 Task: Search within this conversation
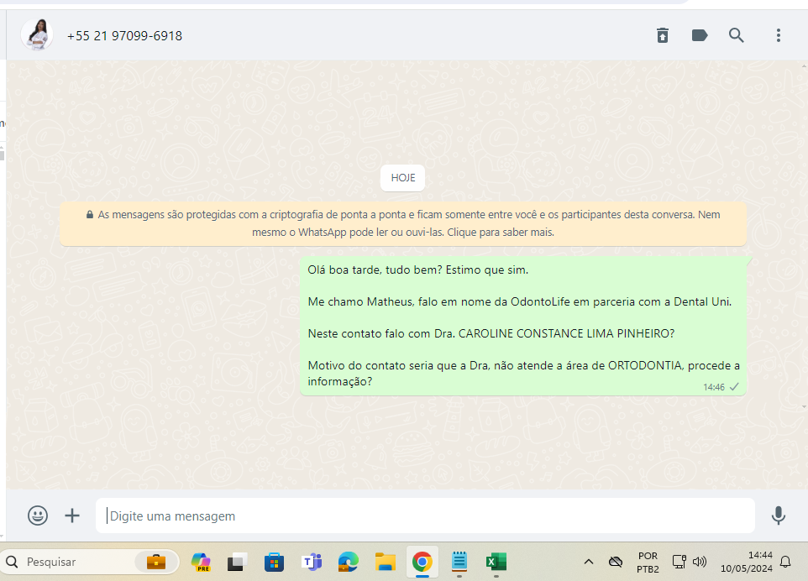[x=737, y=35]
